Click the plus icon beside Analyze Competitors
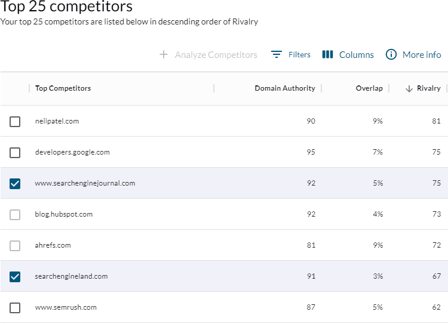 point(164,55)
